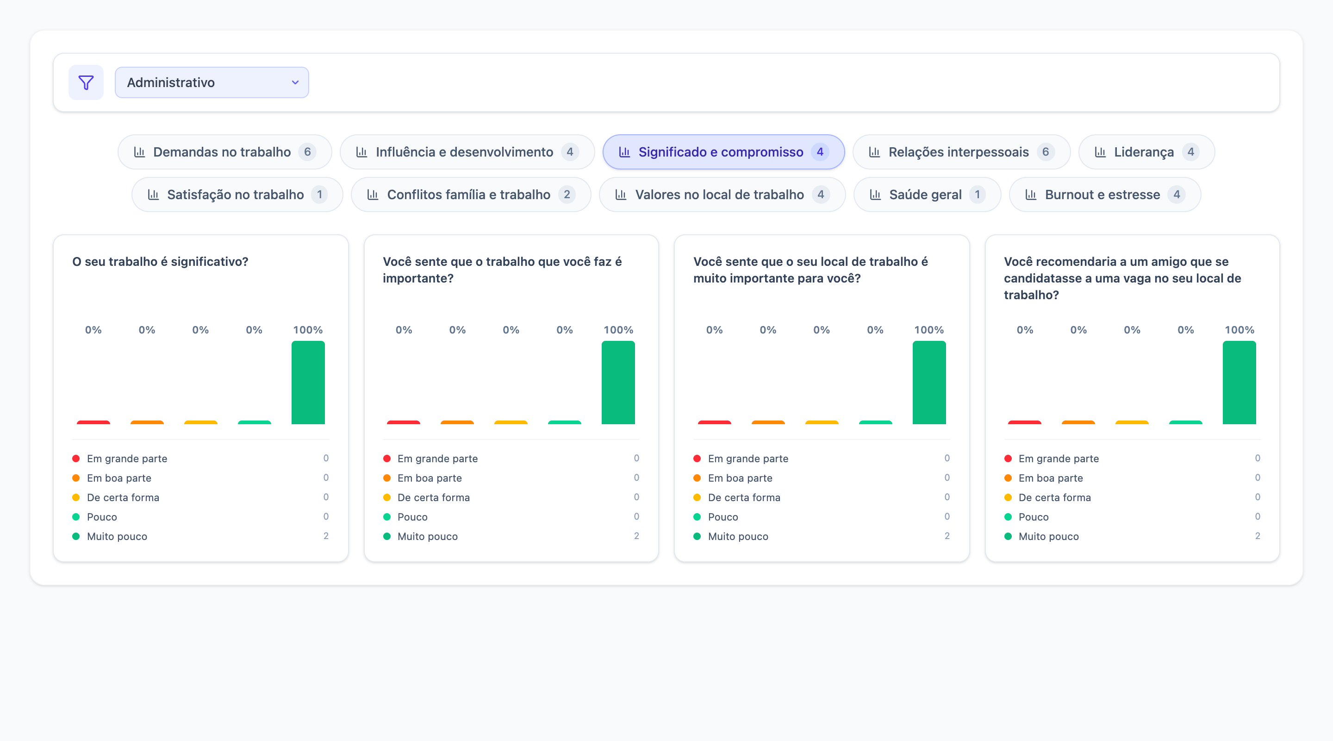Click the count badge on Demandas no trabalho
Viewport: 1333px width, 741px height.
pos(307,152)
